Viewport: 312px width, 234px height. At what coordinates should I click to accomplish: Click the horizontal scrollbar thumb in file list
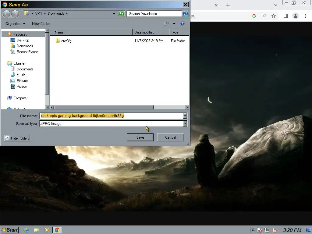(104, 108)
